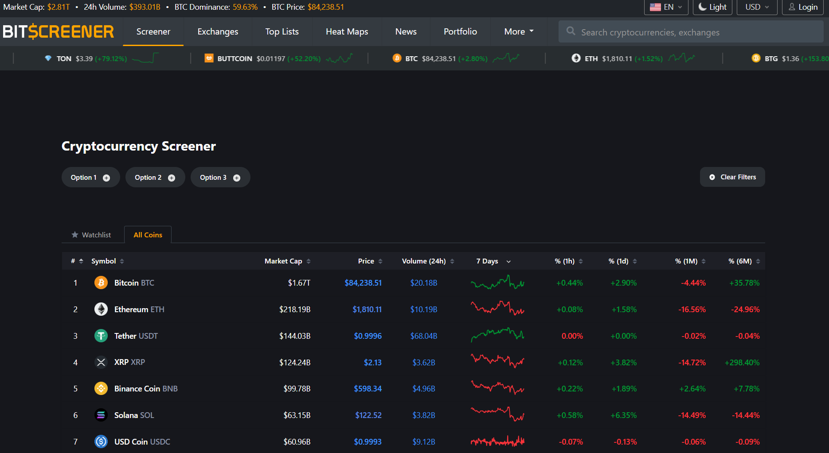
Task: Select the All Coins tab
Action: pos(148,235)
